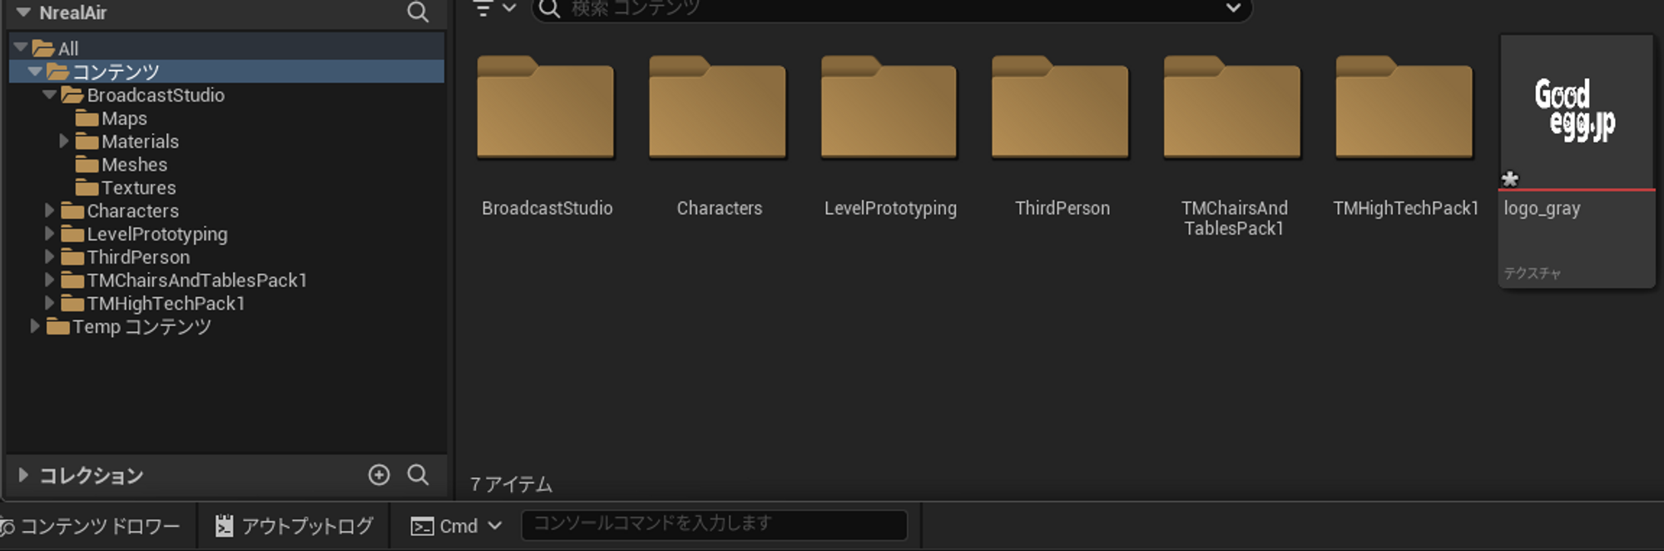1664x551 pixels.
Task: Open the コンテンツ ドロワー button
Action: (90, 526)
